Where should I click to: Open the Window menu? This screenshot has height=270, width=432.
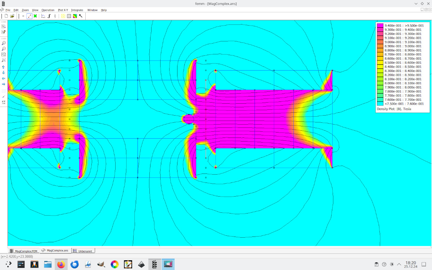coord(93,10)
